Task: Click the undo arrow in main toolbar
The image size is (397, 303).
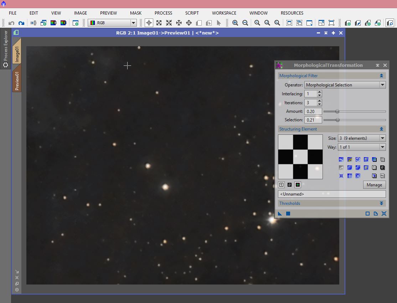Action: coord(11,23)
